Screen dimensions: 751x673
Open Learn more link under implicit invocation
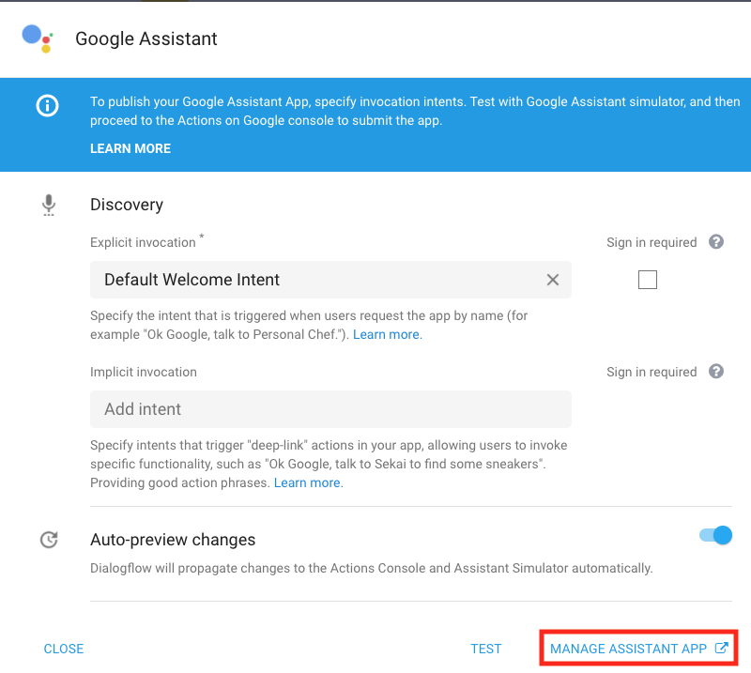(x=308, y=482)
